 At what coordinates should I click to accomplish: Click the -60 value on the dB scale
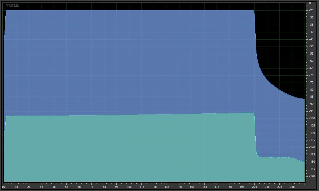click(x=311, y=61)
